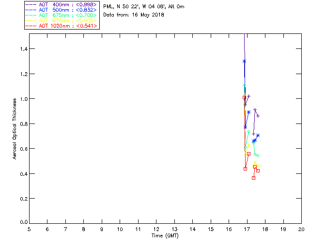Click the x-axis tick label 19
310x248 pixels.
[283, 229]
